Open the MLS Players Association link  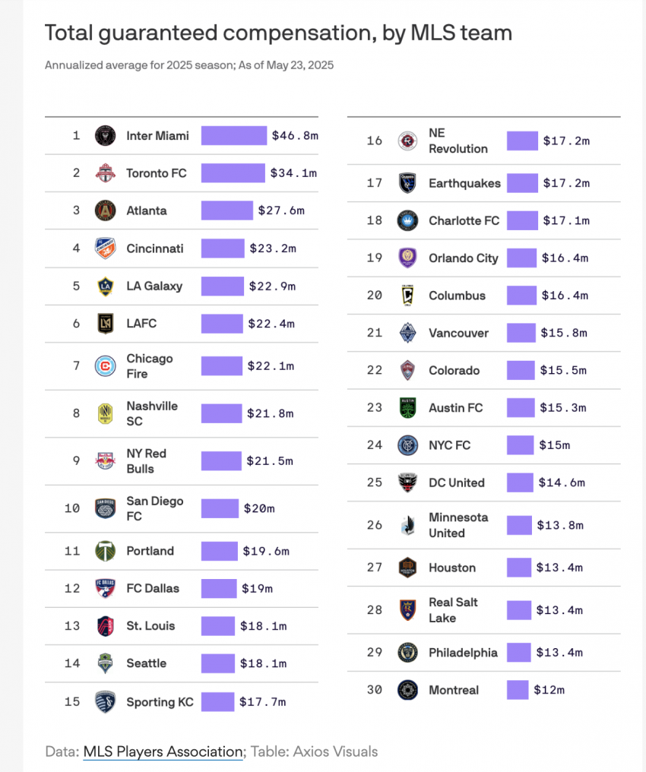coord(163,752)
